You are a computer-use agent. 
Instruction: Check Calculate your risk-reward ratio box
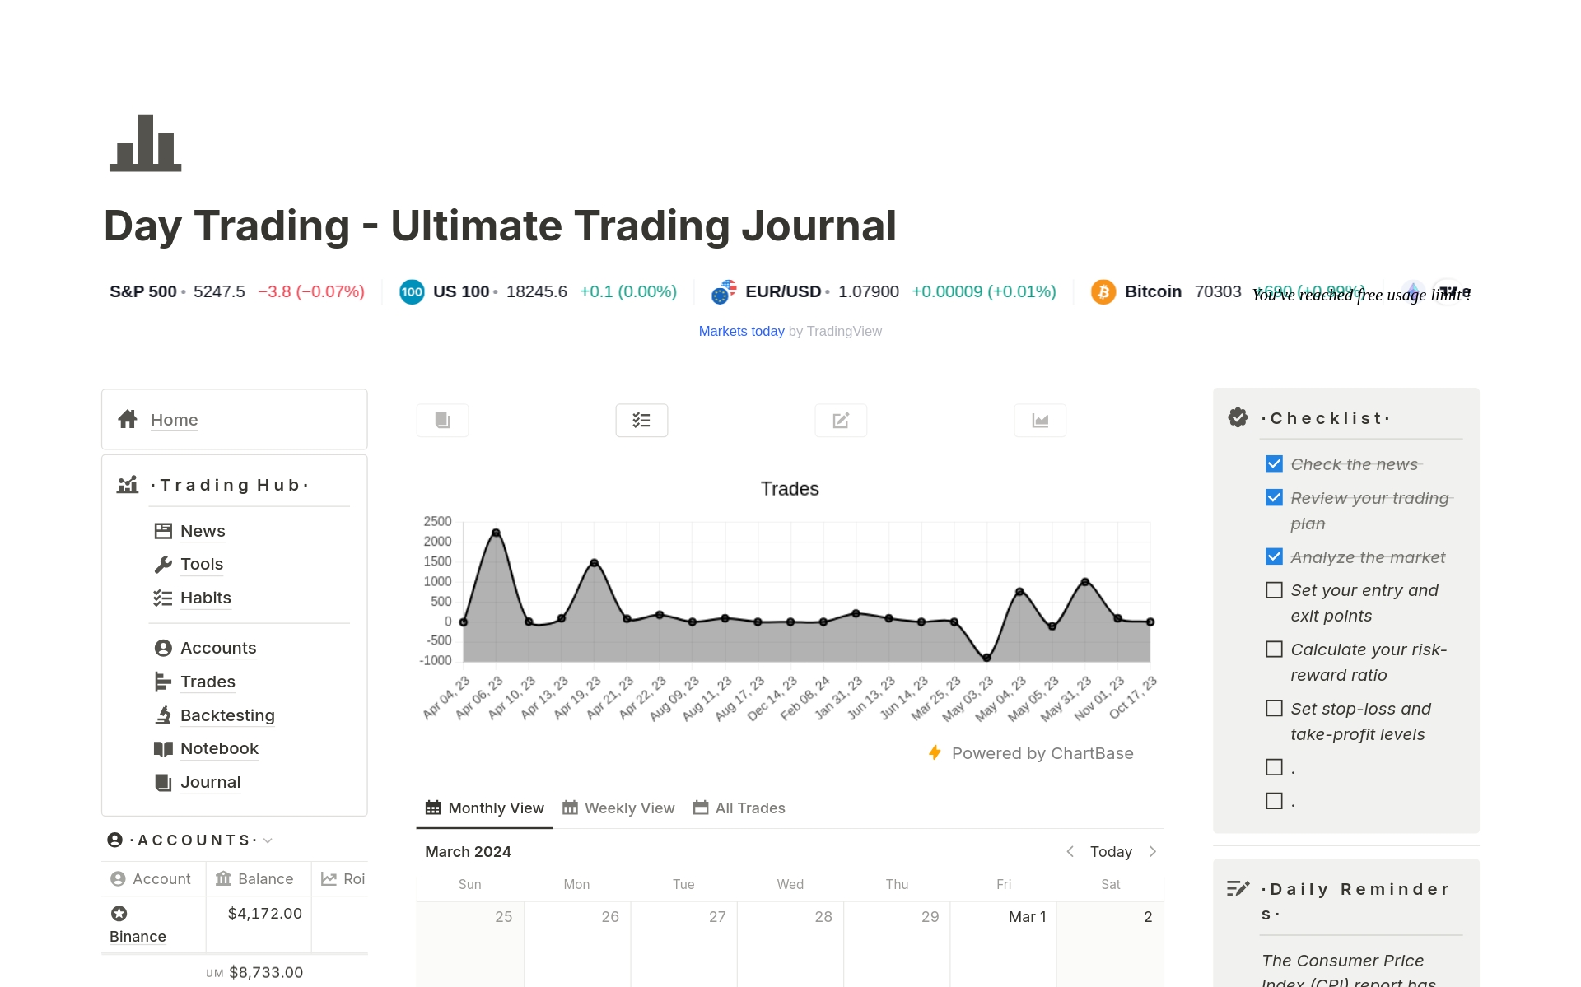tap(1274, 649)
